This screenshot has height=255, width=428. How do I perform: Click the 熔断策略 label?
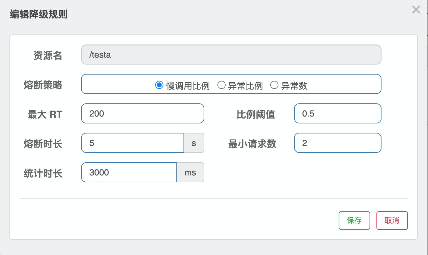[43, 85]
